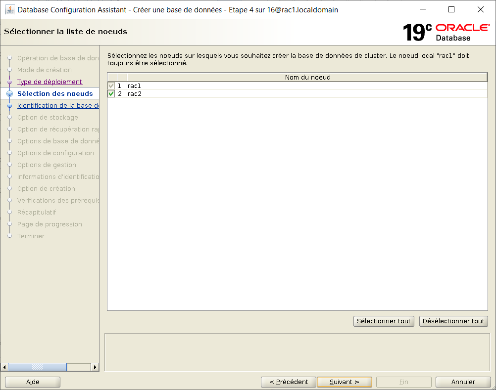The width and height of the screenshot is (496, 390).
Task: Click row number 2 cell
Action: pos(122,94)
